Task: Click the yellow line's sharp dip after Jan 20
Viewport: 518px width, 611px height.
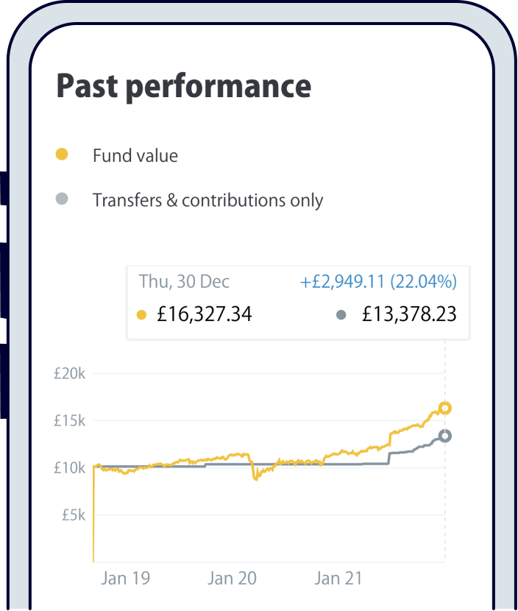Action: coord(255,478)
